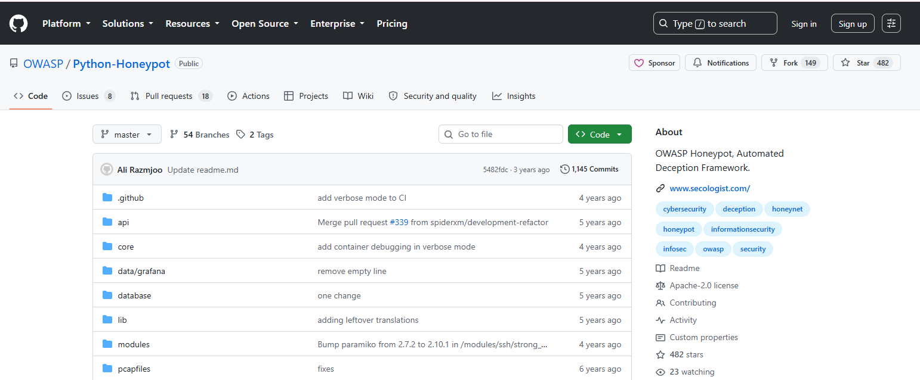This screenshot has height=380, width=920.
Task: Click the Python-Honeypot repository link
Action: click(121, 64)
